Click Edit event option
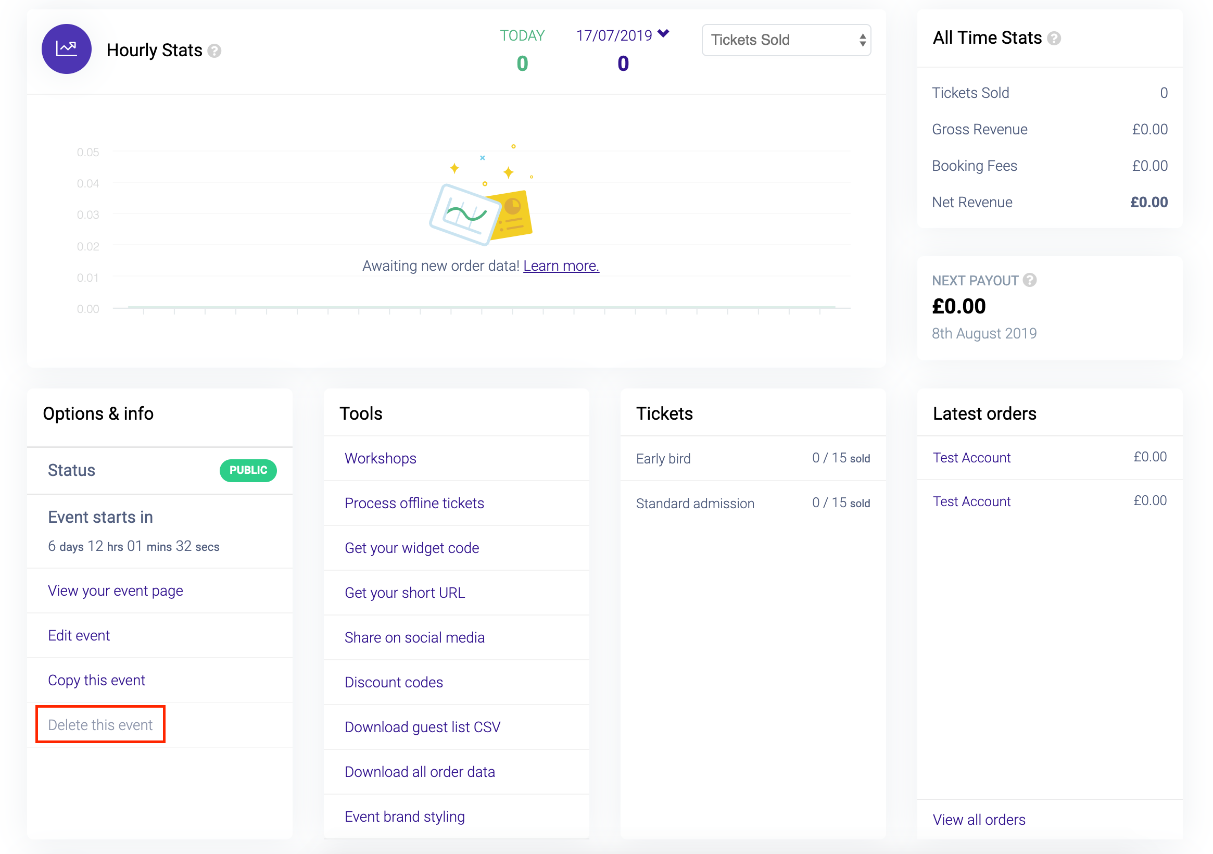Screen dimensions: 1213x854 (x=79, y=636)
